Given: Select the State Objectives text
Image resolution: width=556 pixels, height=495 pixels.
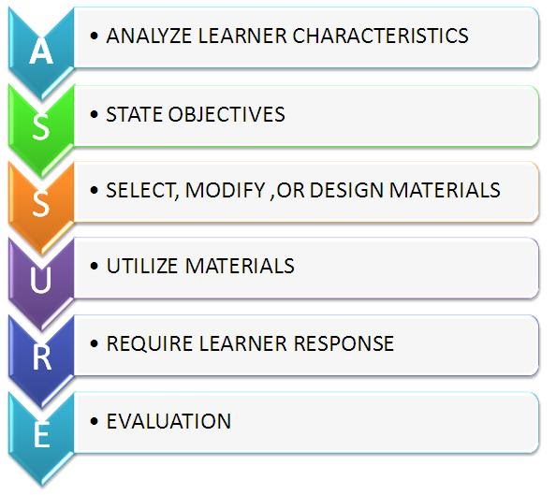Looking at the screenshot, I should 196,114.
